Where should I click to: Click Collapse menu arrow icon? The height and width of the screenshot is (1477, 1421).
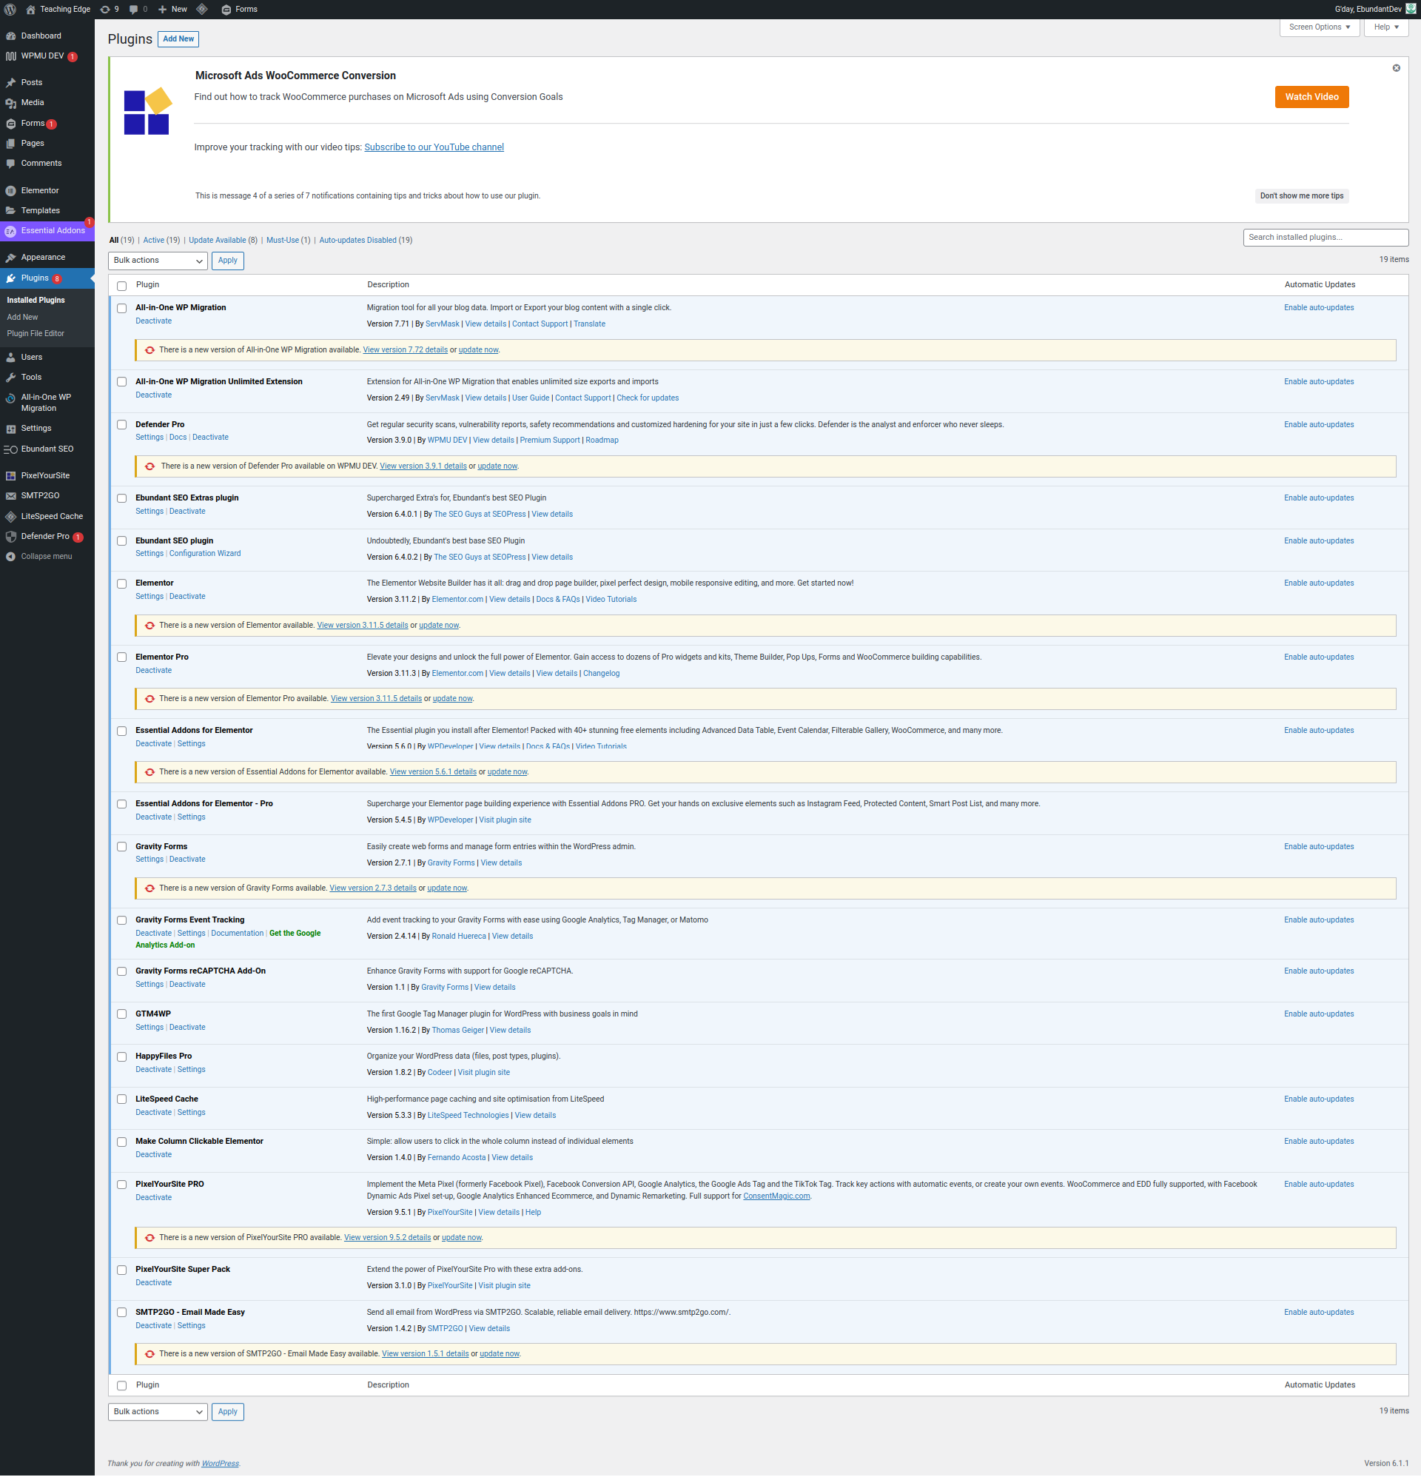10,557
